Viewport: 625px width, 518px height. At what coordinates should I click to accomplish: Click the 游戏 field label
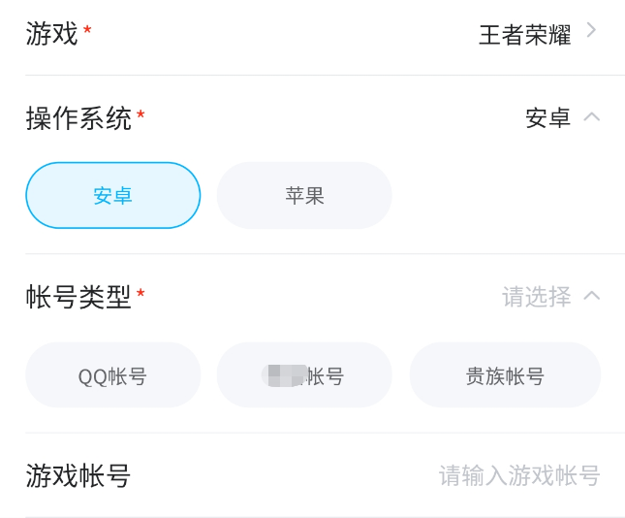click(51, 34)
